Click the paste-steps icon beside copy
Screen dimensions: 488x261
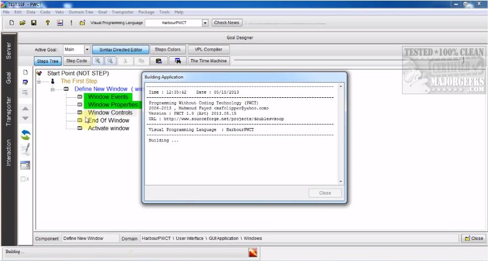click(159, 61)
